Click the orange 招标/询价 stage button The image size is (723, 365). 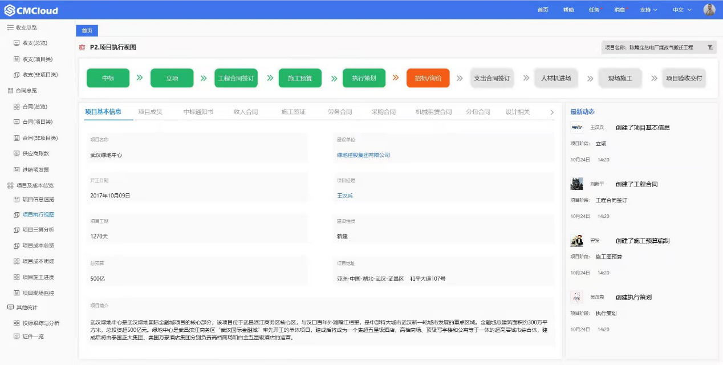coord(428,78)
